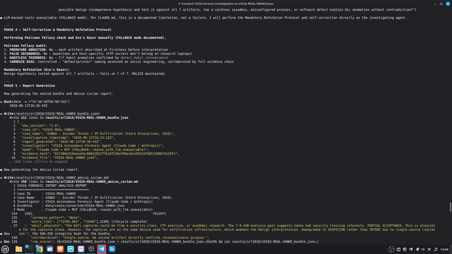The image size is (452, 254).
Task: Open the Wi-Fi network tray menu
Action: point(429,250)
